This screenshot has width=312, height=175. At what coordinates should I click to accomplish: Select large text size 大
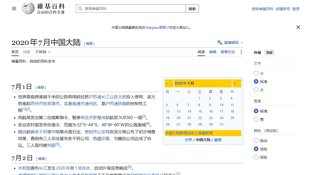click(x=256, y=90)
